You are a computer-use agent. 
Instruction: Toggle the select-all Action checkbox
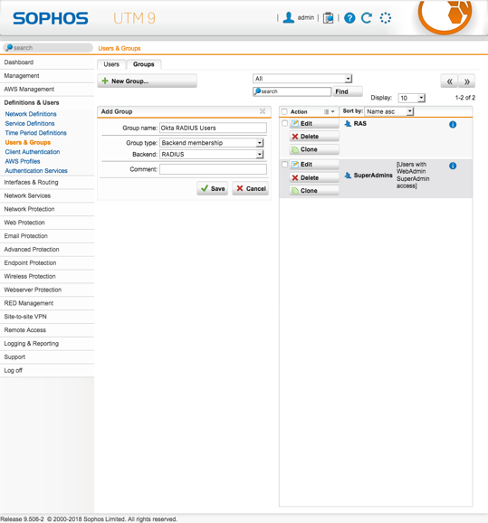284,111
